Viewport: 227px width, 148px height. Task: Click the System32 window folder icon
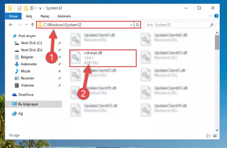tap(10, 8)
